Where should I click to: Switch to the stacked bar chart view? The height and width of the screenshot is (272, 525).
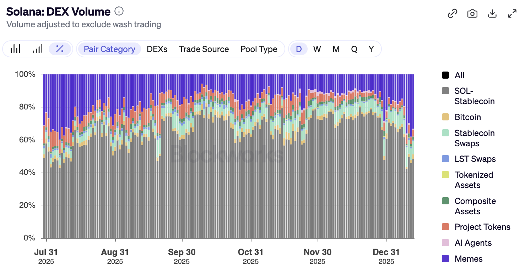pos(15,49)
